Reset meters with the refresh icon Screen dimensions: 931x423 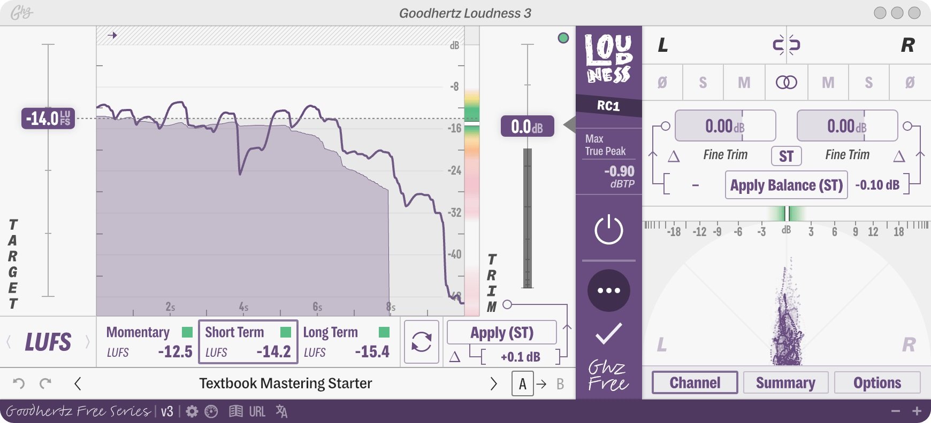pos(422,342)
